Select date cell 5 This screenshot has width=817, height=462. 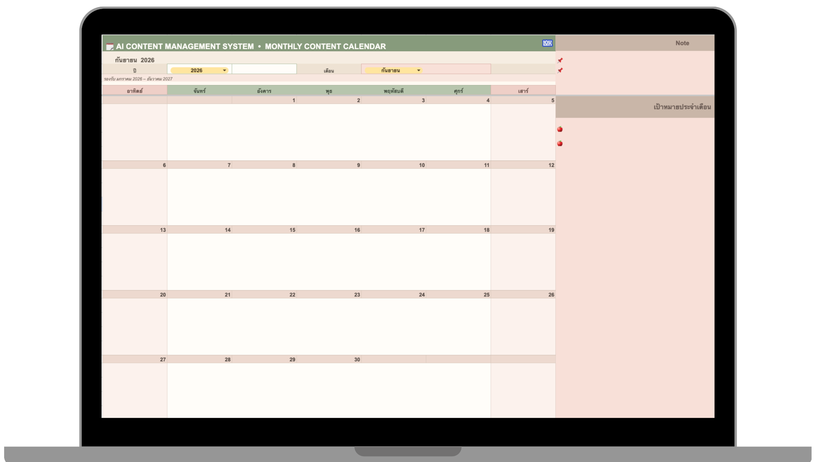pyautogui.click(x=523, y=100)
